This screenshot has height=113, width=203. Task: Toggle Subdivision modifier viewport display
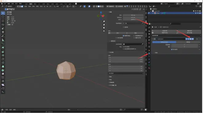click(x=191, y=39)
